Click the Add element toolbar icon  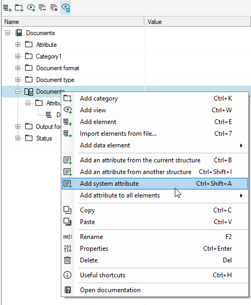point(7,8)
